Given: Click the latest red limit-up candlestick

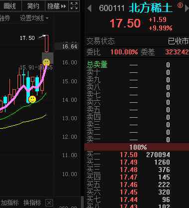Looking at the screenshot, I should pos(46,43).
